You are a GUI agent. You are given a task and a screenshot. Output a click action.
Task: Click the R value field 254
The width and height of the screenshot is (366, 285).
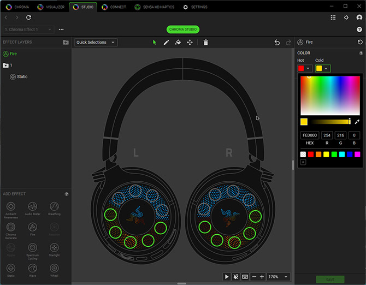pyautogui.click(x=327, y=135)
